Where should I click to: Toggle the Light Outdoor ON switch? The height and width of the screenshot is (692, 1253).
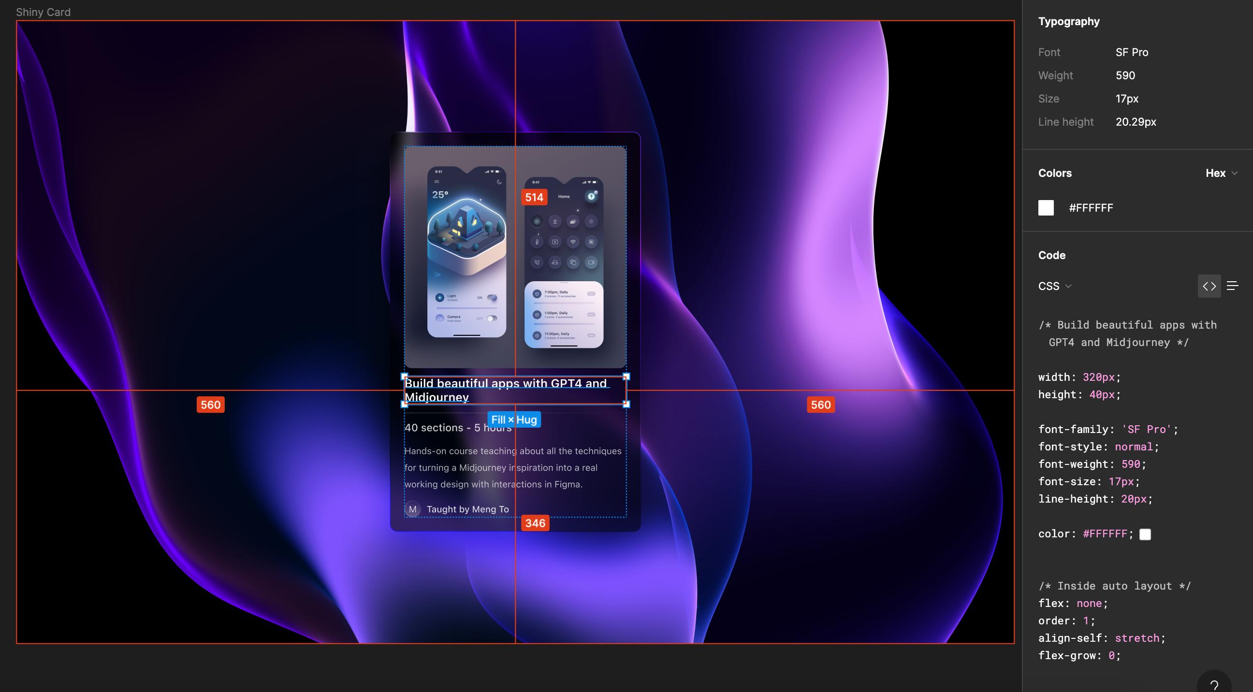(492, 298)
